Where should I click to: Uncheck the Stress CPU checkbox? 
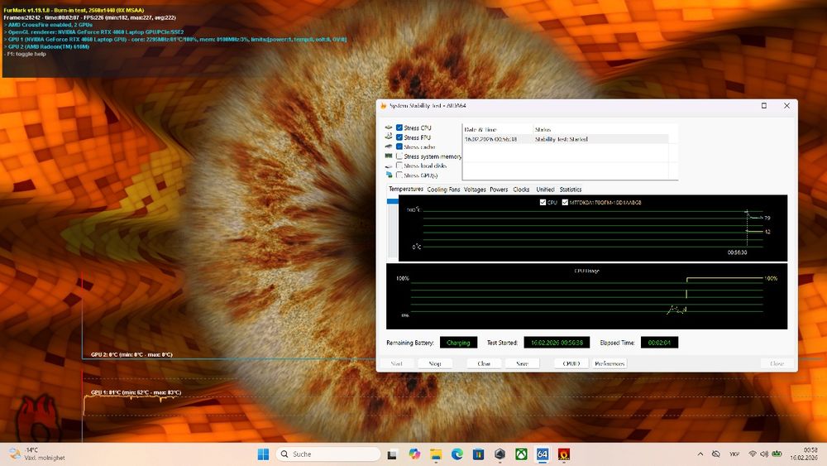[399, 127]
